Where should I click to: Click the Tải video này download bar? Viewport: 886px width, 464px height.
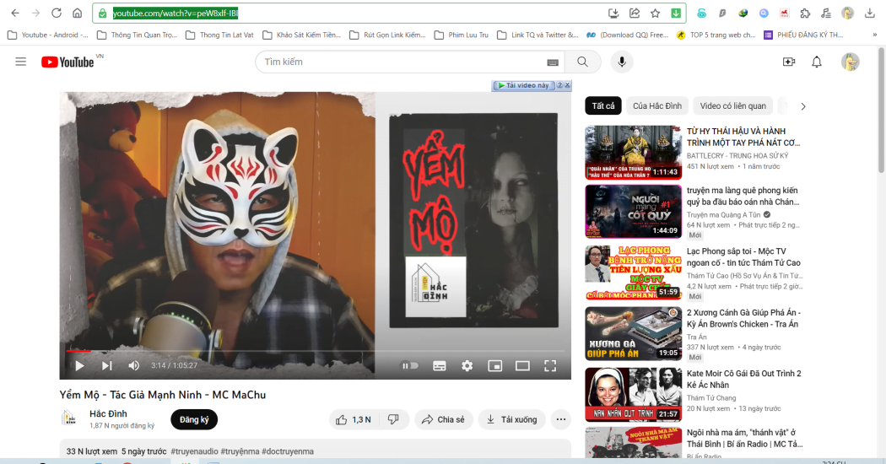click(524, 85)
